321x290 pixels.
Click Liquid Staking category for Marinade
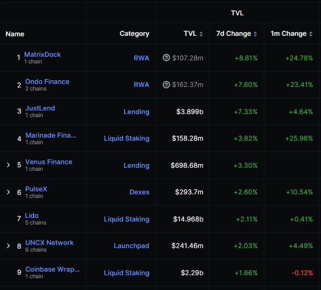coord(127,139)
